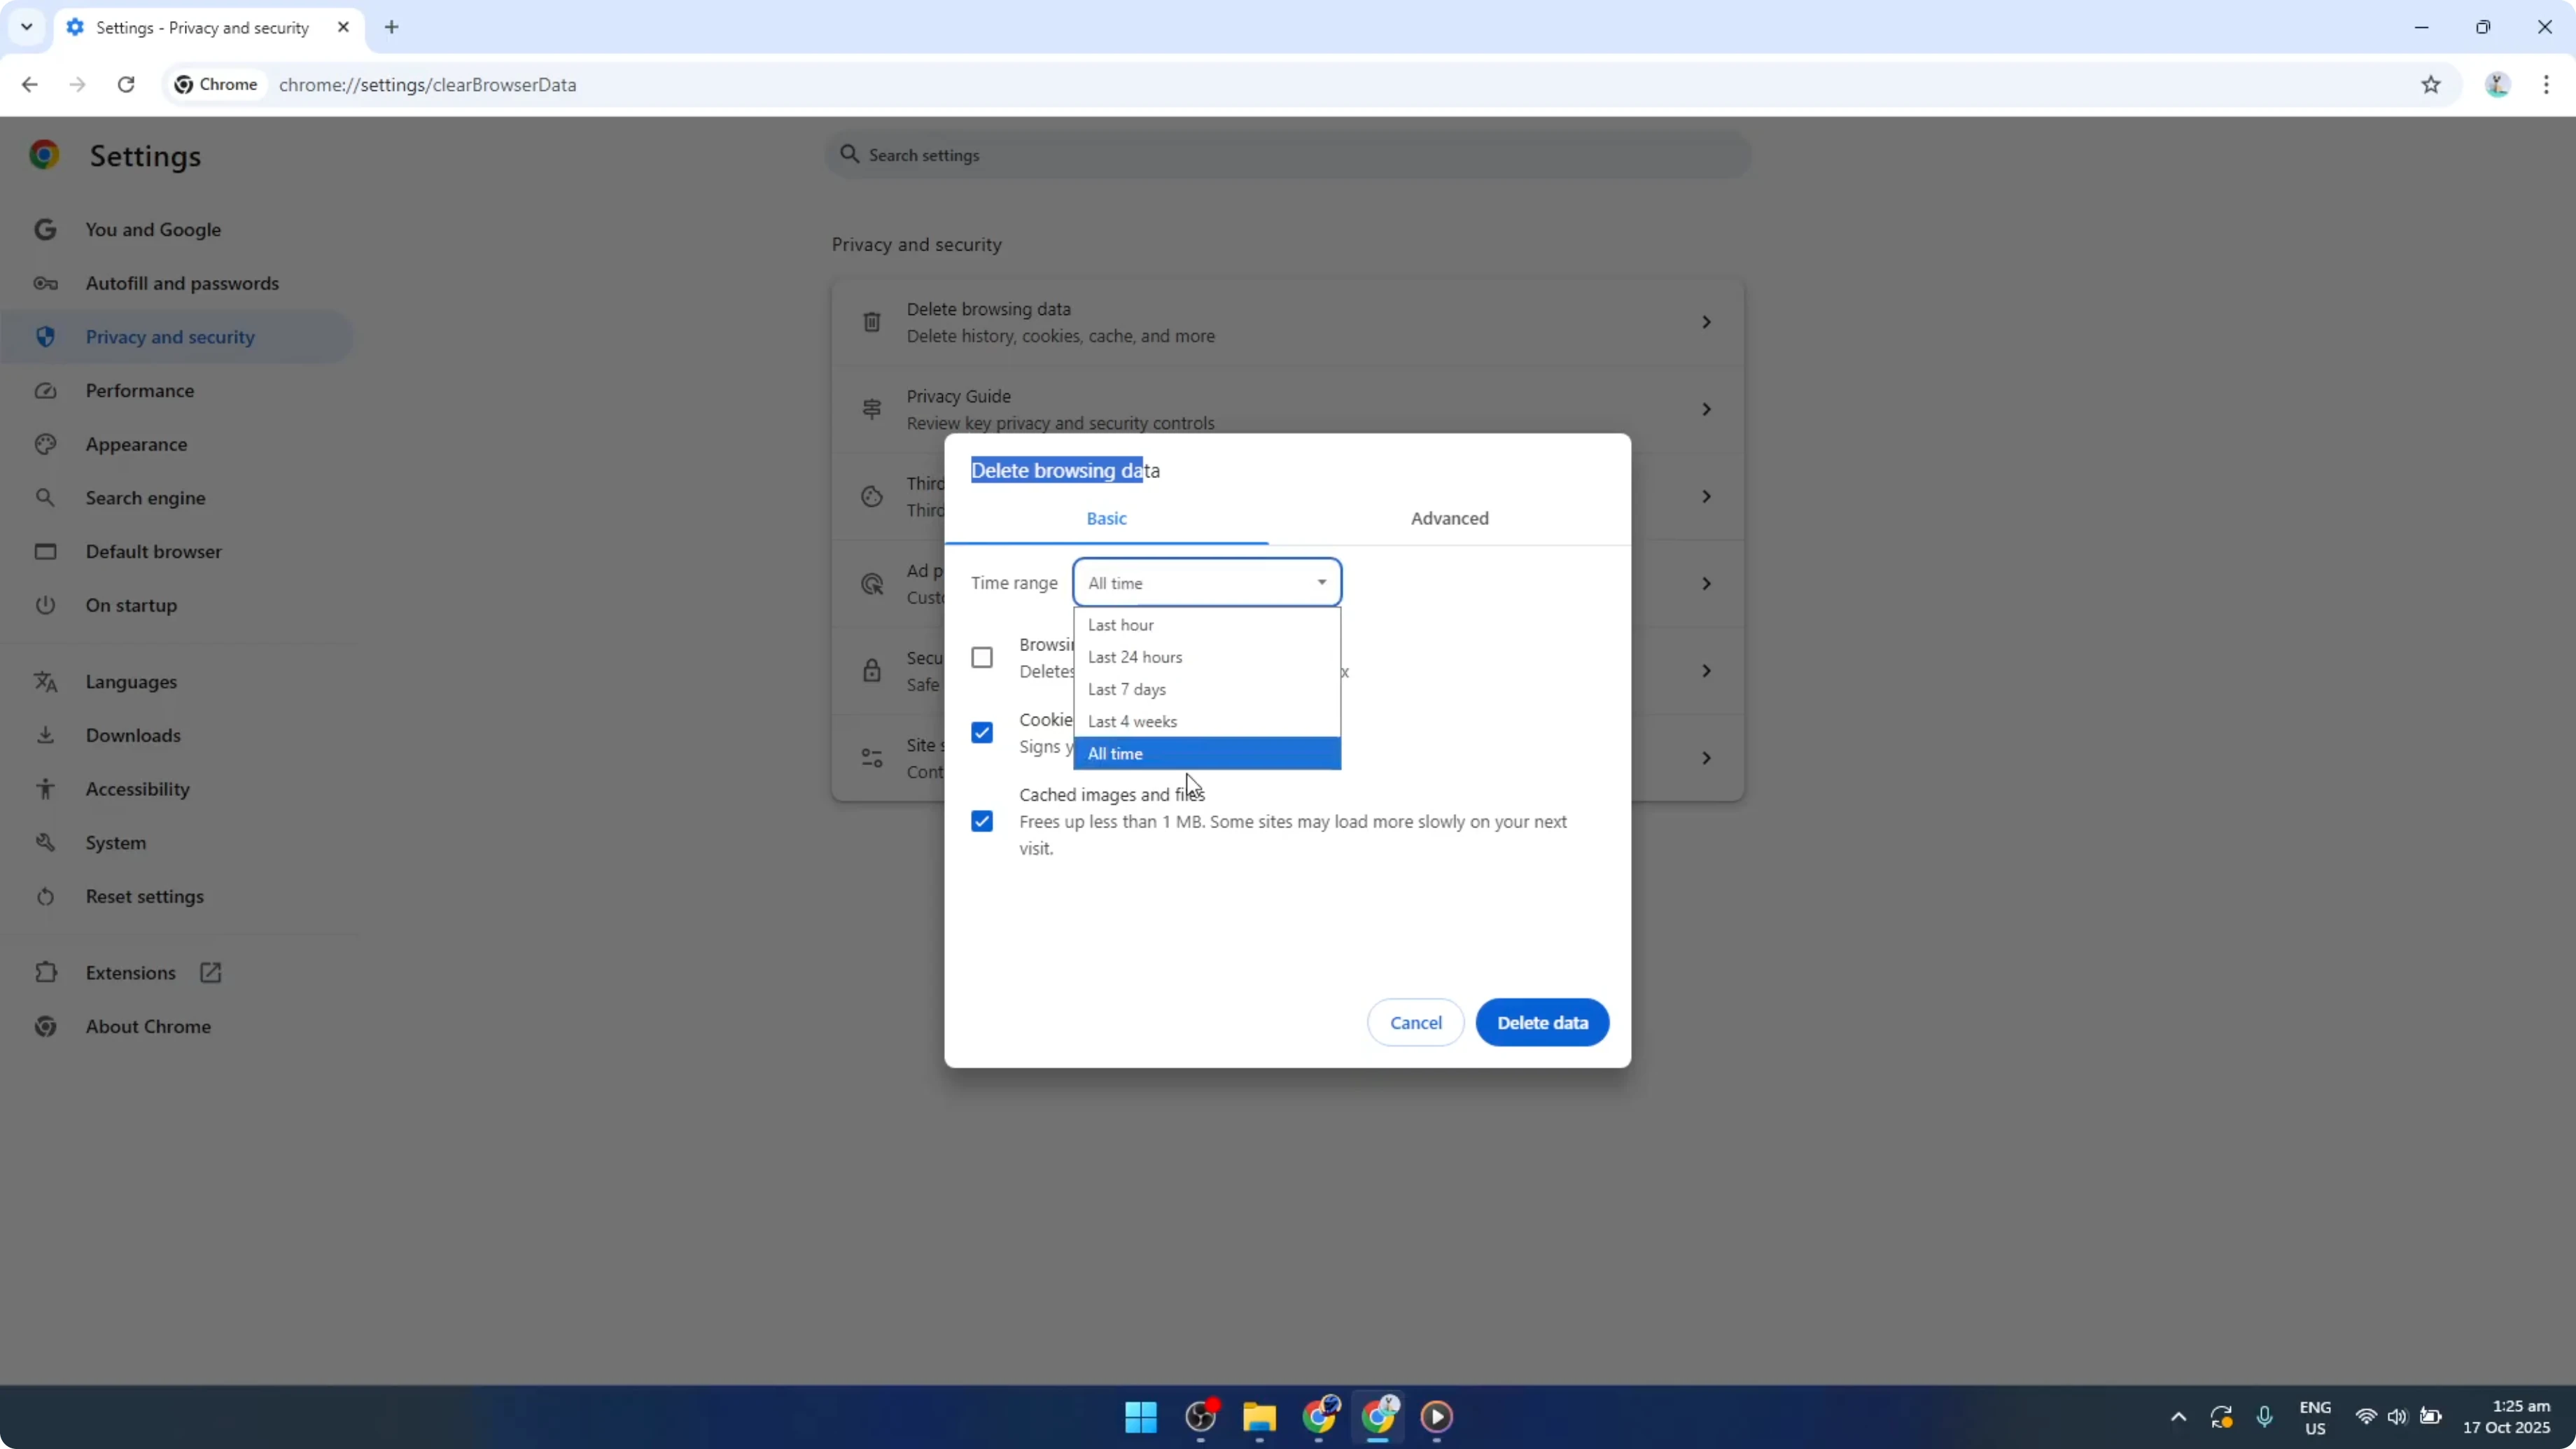The height and width of the screenshot is (1449, 2576).
Task: Show hidden system tray icons
Action: (2178, 1417)
